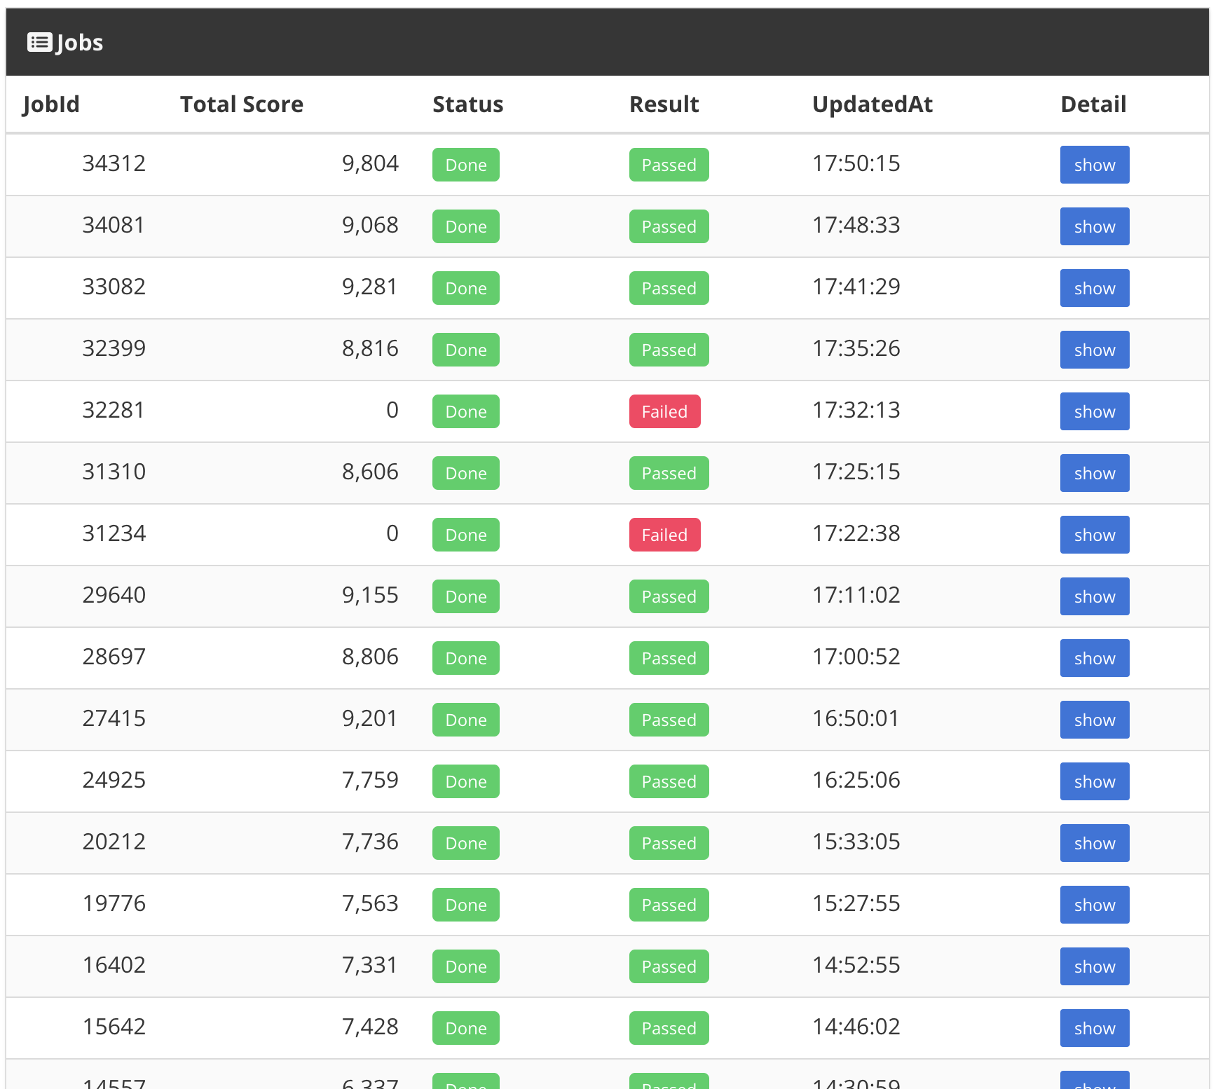Click the Jobs list icon in header
The image size is (1218, 1089).
(x=39, y=43)
